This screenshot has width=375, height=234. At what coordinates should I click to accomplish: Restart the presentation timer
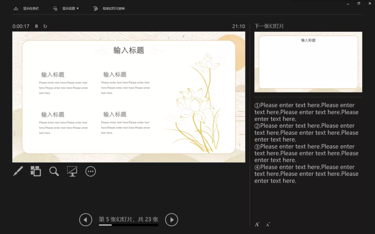pos(45,26)
